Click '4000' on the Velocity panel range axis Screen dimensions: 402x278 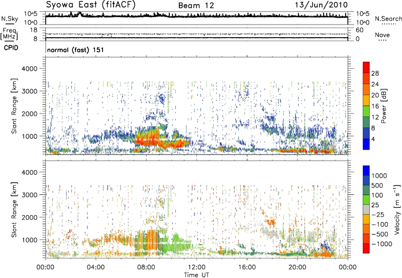(x=29, y=172)
